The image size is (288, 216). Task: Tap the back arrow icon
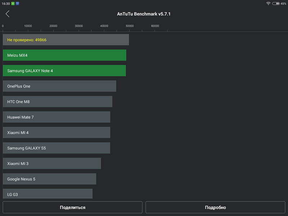point(8,14)
